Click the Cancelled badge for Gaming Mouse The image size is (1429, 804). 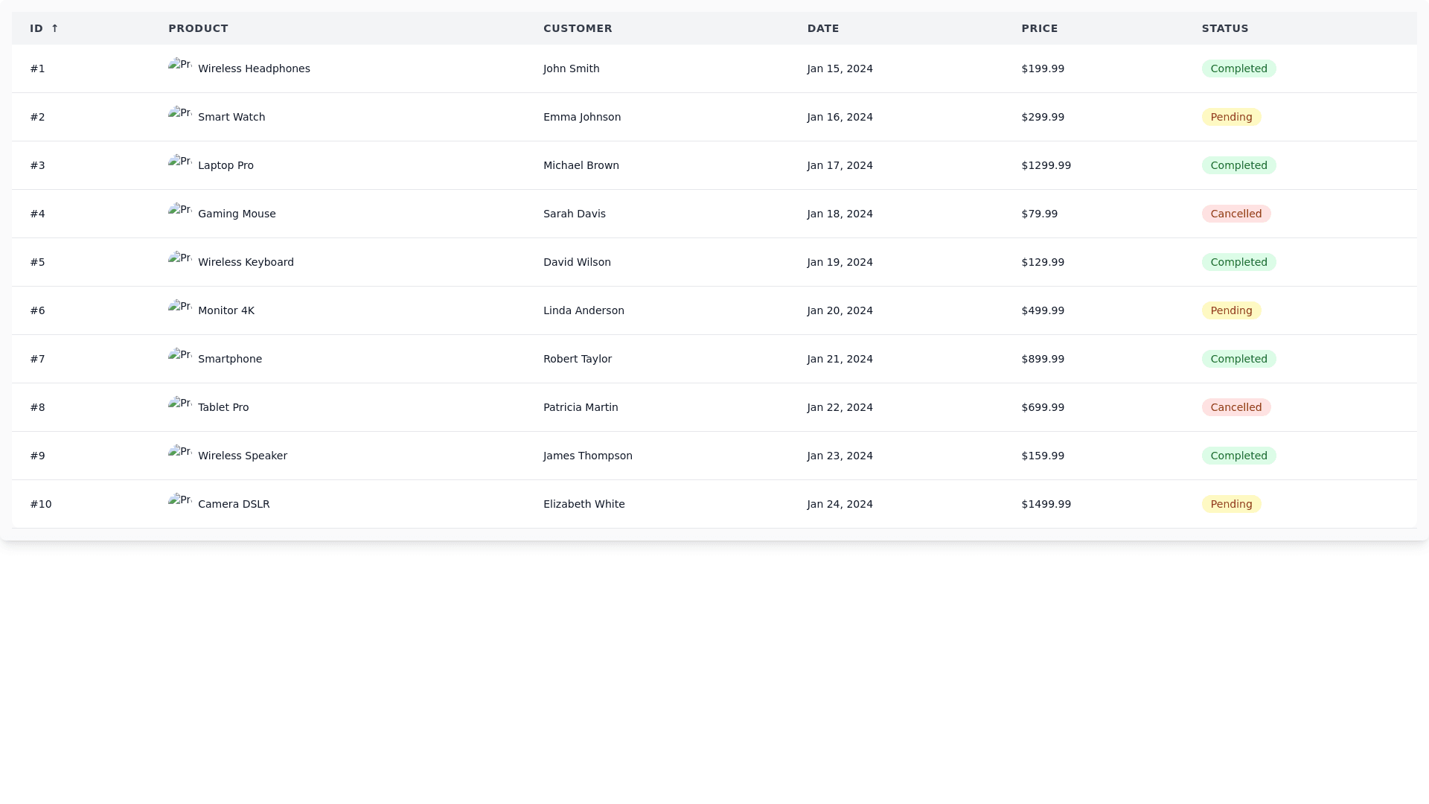[1235, 214]
